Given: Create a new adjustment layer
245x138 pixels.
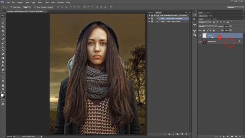Looking at the screenshot, I should (x=228, y=136).
